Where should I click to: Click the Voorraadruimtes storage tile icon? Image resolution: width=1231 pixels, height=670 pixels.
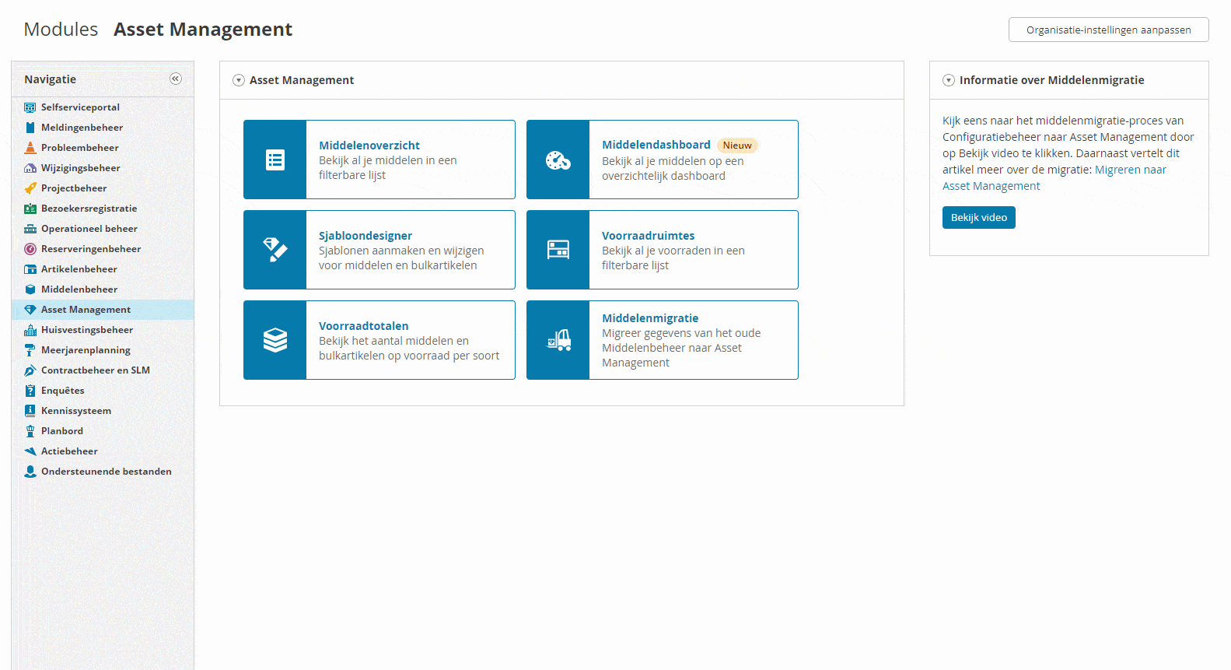tap(558, 250)
